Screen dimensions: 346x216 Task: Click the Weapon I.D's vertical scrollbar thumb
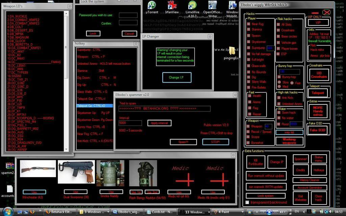[66, 47]
